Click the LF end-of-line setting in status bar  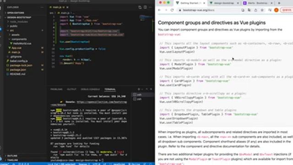coord(105,164)
